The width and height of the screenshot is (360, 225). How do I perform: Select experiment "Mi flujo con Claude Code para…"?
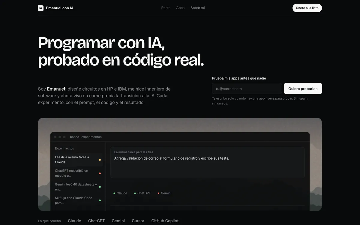(78, 200)
